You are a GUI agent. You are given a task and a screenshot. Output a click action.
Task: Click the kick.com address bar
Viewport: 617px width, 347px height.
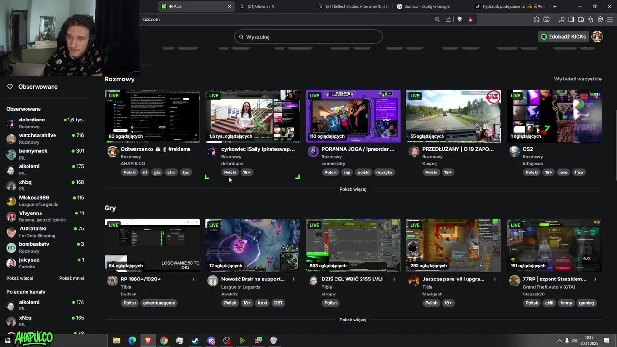(x=284, y=19)
